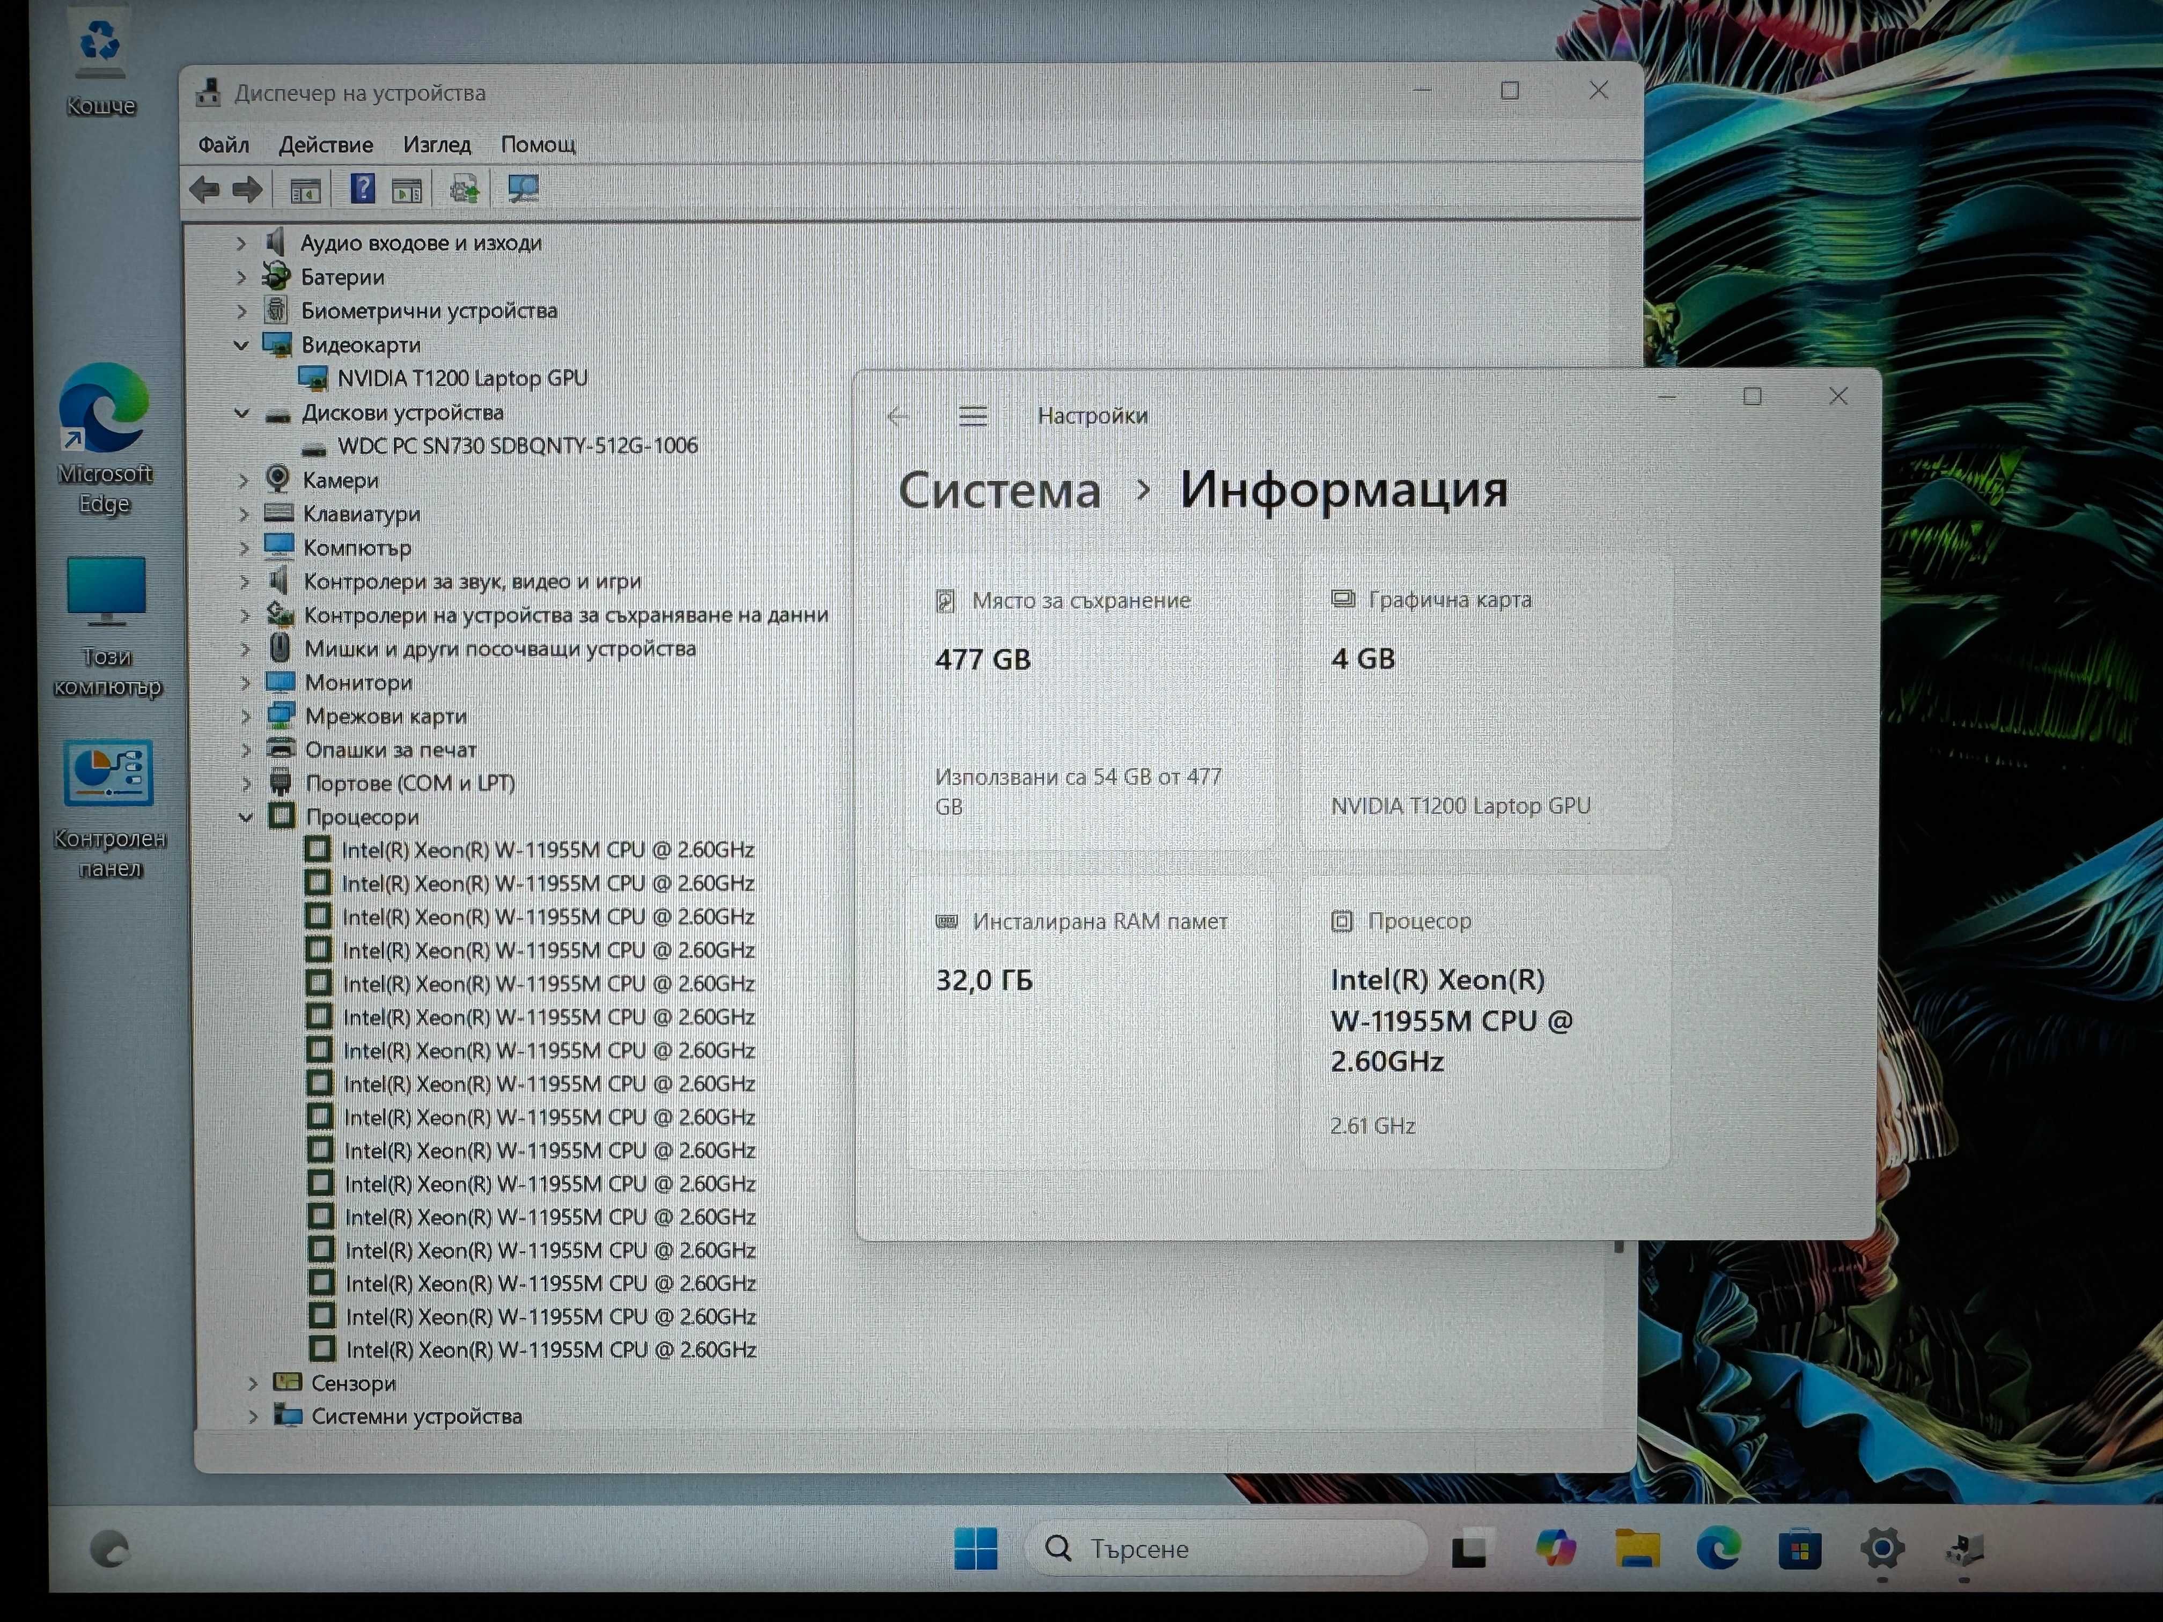Click the Forward arrow in Device Manager toolbar

point(247,190)
